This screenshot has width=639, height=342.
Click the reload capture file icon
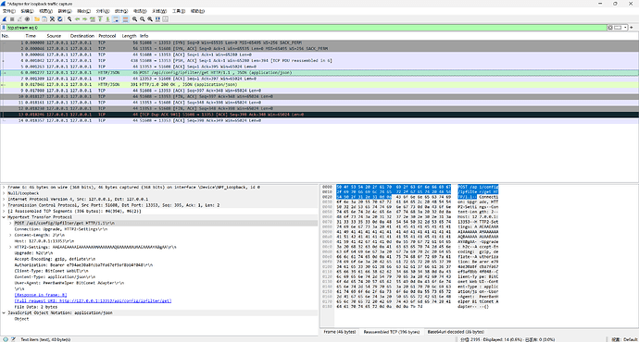coord(60,19)
